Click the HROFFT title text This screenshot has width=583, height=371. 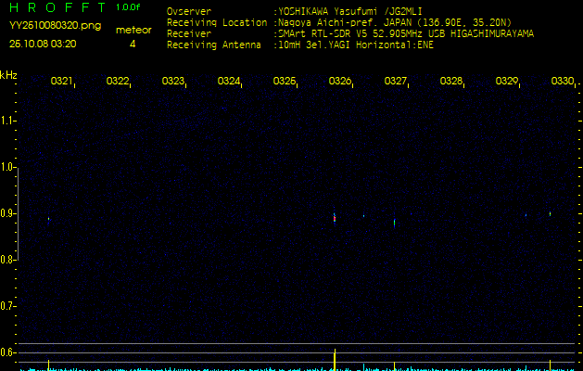57,7
